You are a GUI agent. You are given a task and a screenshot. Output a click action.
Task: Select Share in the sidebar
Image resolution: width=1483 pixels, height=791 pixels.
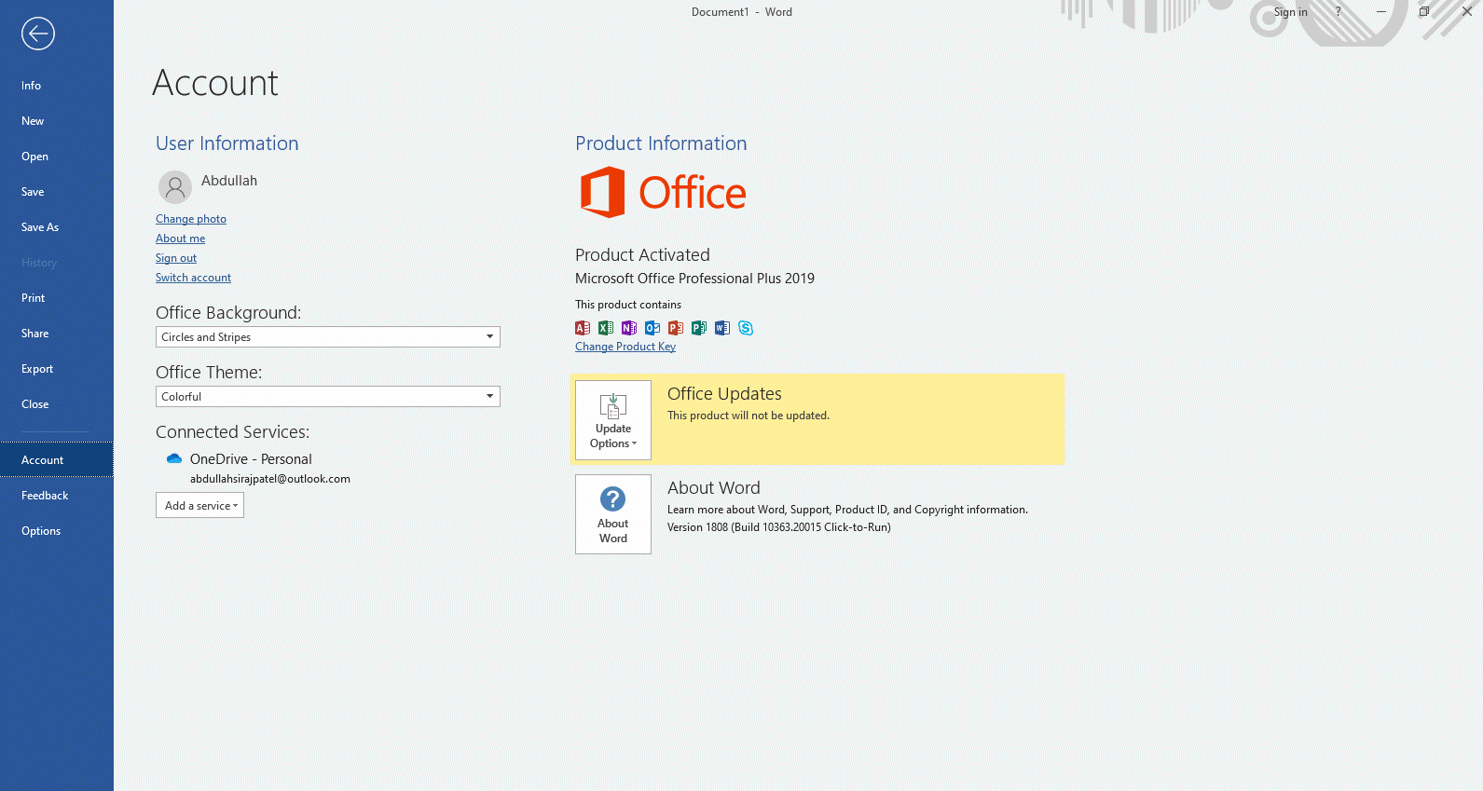point(57,334)
